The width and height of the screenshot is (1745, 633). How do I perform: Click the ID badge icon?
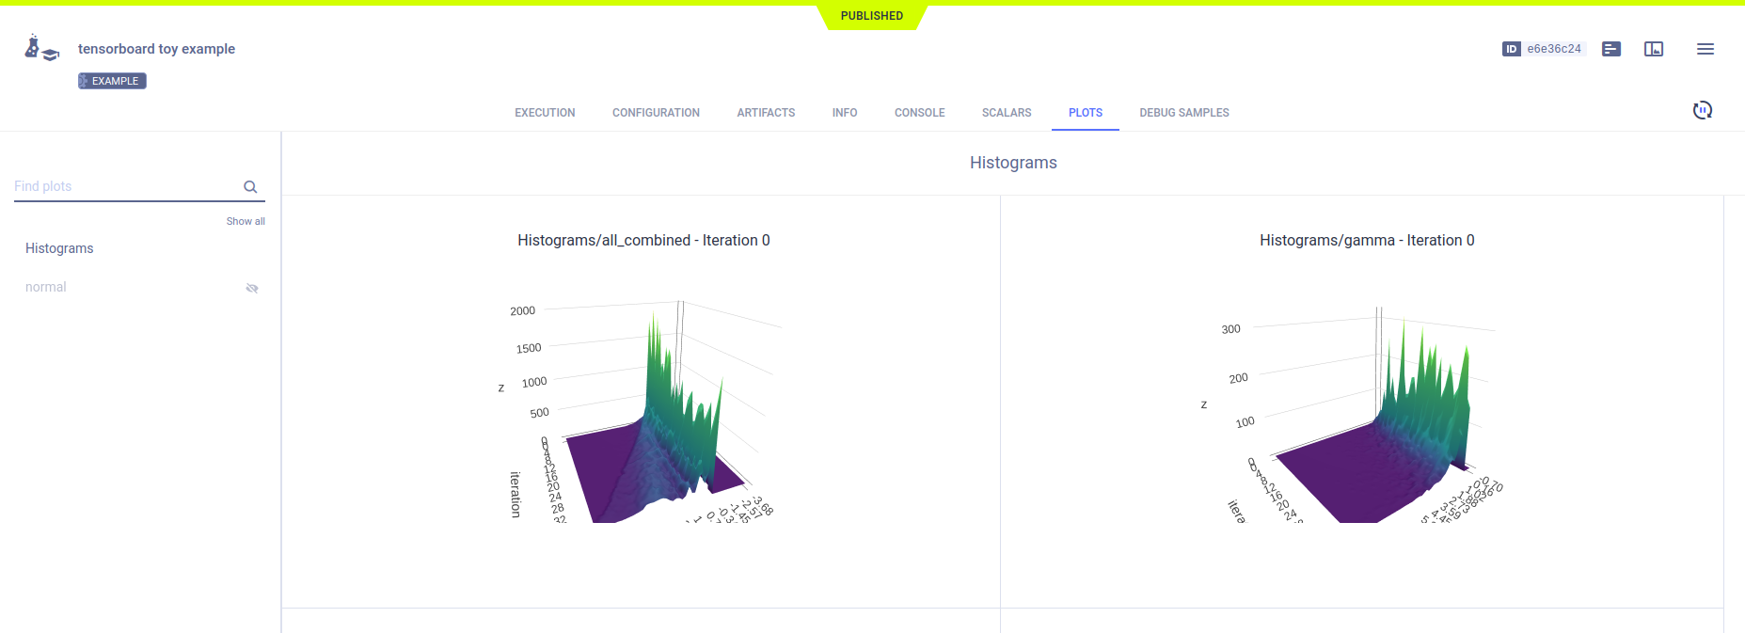tap(1511, 49)
